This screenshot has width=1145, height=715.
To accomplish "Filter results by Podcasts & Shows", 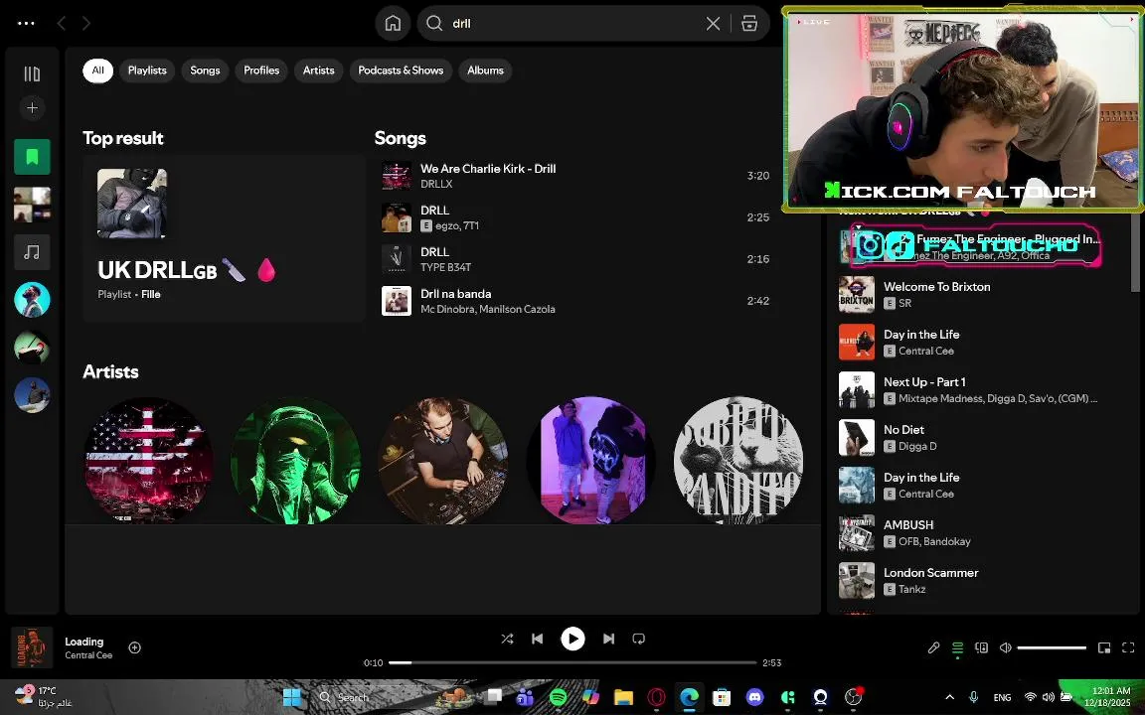I will coord(401,71).
